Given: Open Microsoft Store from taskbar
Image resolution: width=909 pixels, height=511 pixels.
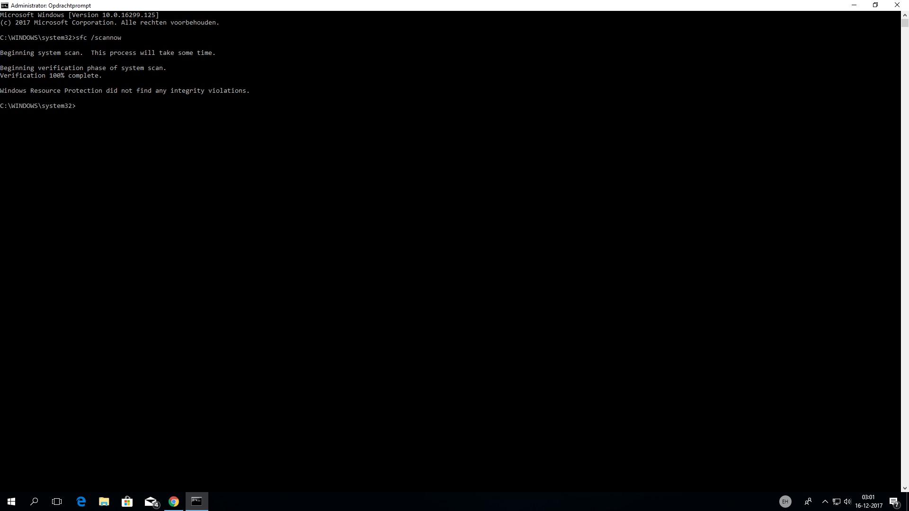Looking at the screenshot, I should (127, 502).
